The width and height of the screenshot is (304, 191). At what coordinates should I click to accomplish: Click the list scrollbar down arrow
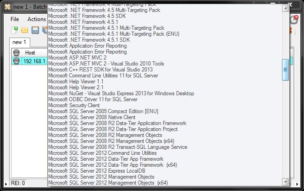pos(285,182)
